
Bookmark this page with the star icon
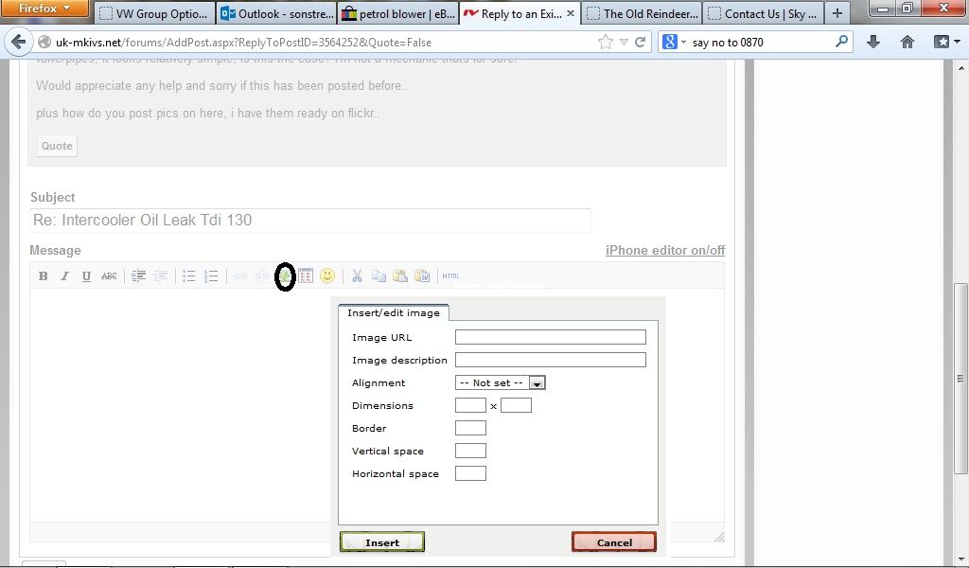[x=606, y=42]
